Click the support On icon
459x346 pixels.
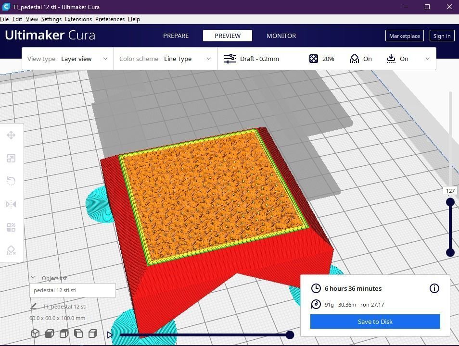click(355, 59)
